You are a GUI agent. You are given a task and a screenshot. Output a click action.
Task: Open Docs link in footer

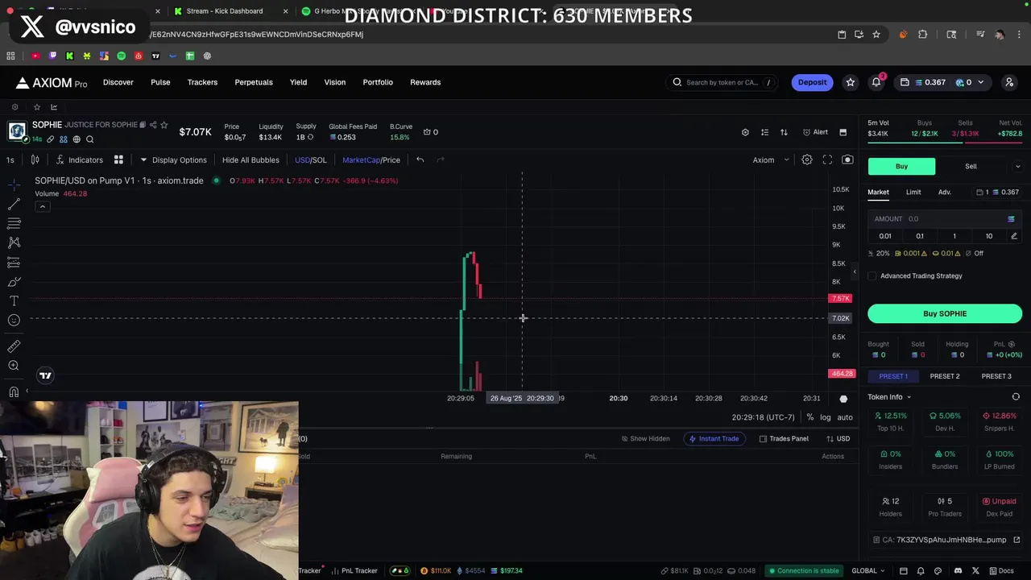tap(1001, 571)
